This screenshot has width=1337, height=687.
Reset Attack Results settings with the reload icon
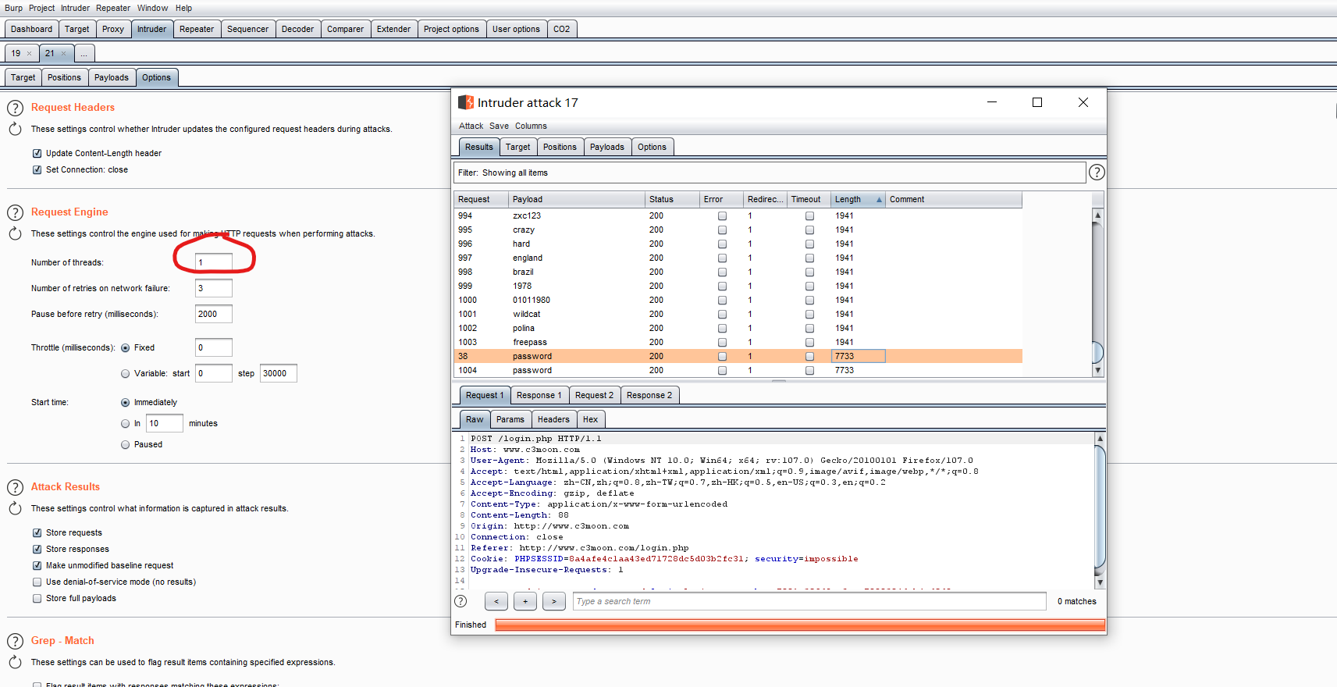pyautogui.click(x=15, y=508)
